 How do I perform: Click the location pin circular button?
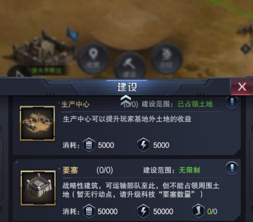93,58
